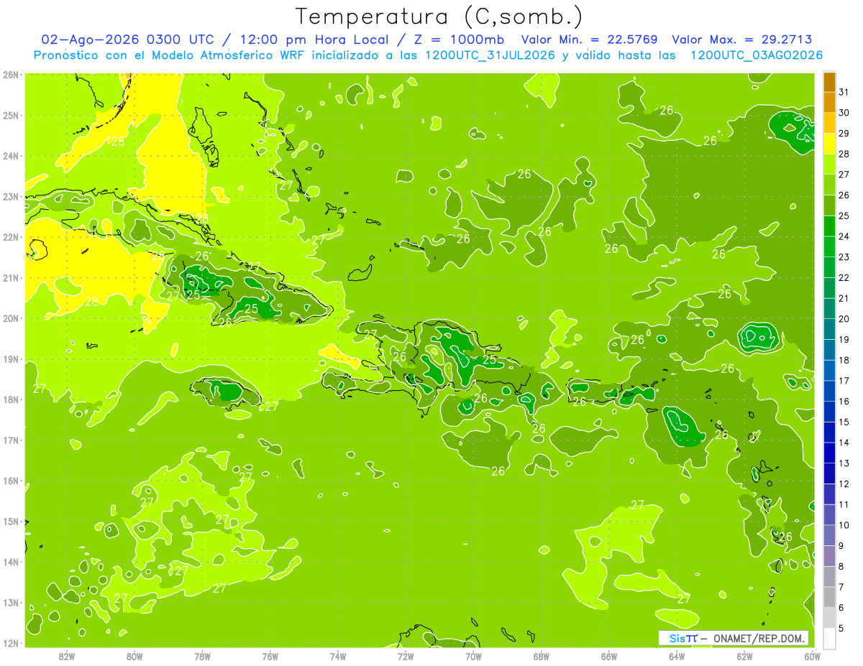The image size is (863, 666).
Task: Click the 26N latitude axis label
Action: [x=11, y=75]
